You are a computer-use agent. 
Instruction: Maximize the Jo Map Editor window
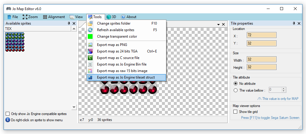pos(281,9)
